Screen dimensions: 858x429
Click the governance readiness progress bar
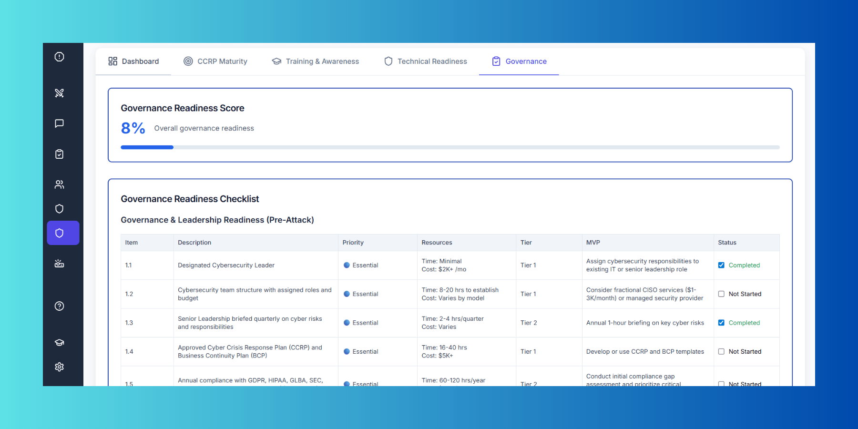point(450,147)
